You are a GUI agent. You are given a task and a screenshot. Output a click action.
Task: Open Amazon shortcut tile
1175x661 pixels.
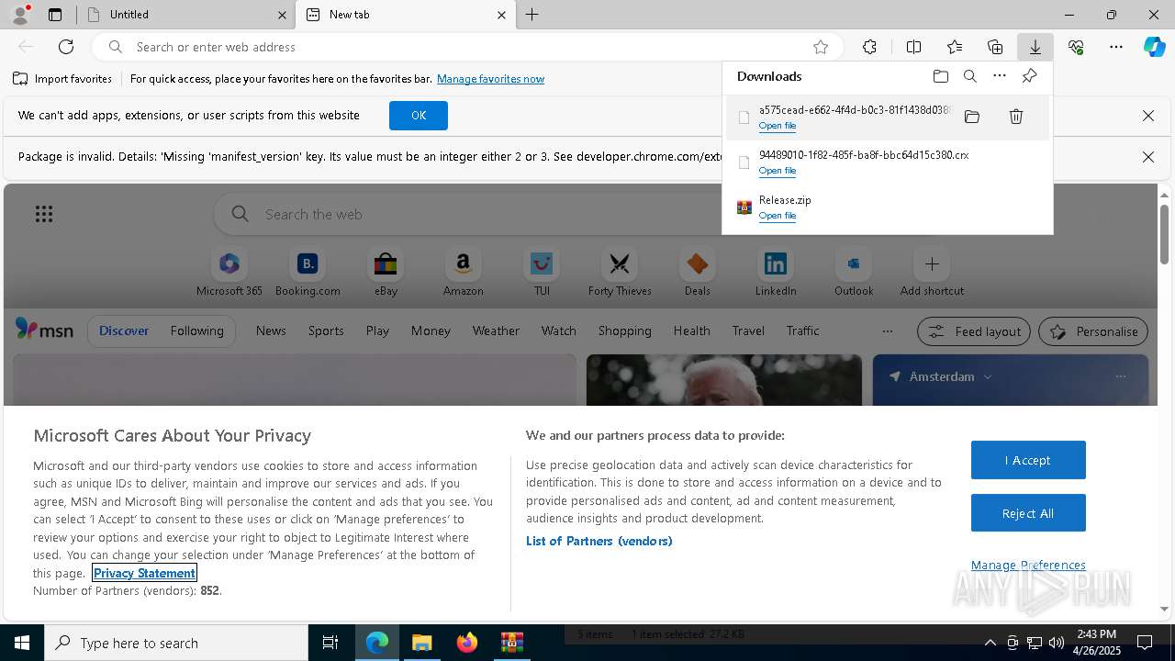click(464, 273)
